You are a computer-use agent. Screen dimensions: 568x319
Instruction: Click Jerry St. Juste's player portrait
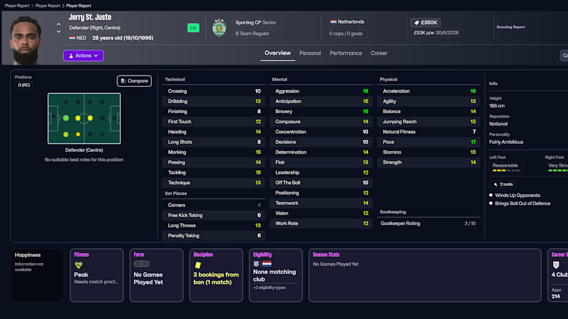[x=26, y=40]
